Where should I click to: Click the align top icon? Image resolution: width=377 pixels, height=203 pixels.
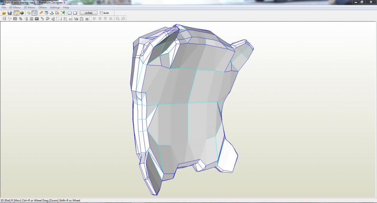pyautogui.click(x=105, y=19)
